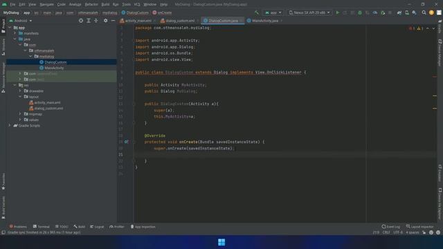Click the mydialog breadcrumb segment
Viewport: 443px width, 249px height.
point(109,12)
